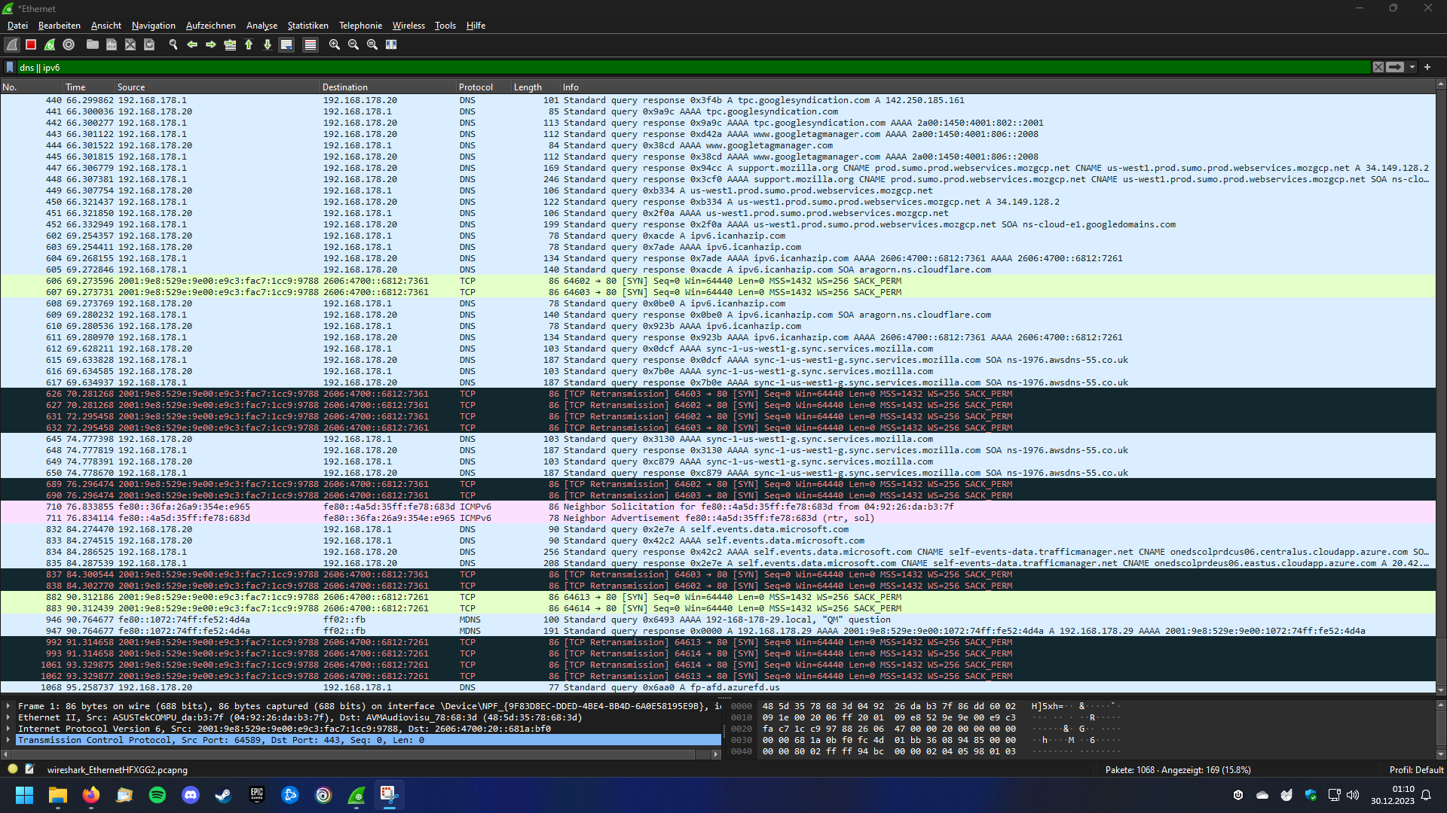Expand Ethernet II details tree row
This screenshot has height=813, width=1447.
click(8, 717)
